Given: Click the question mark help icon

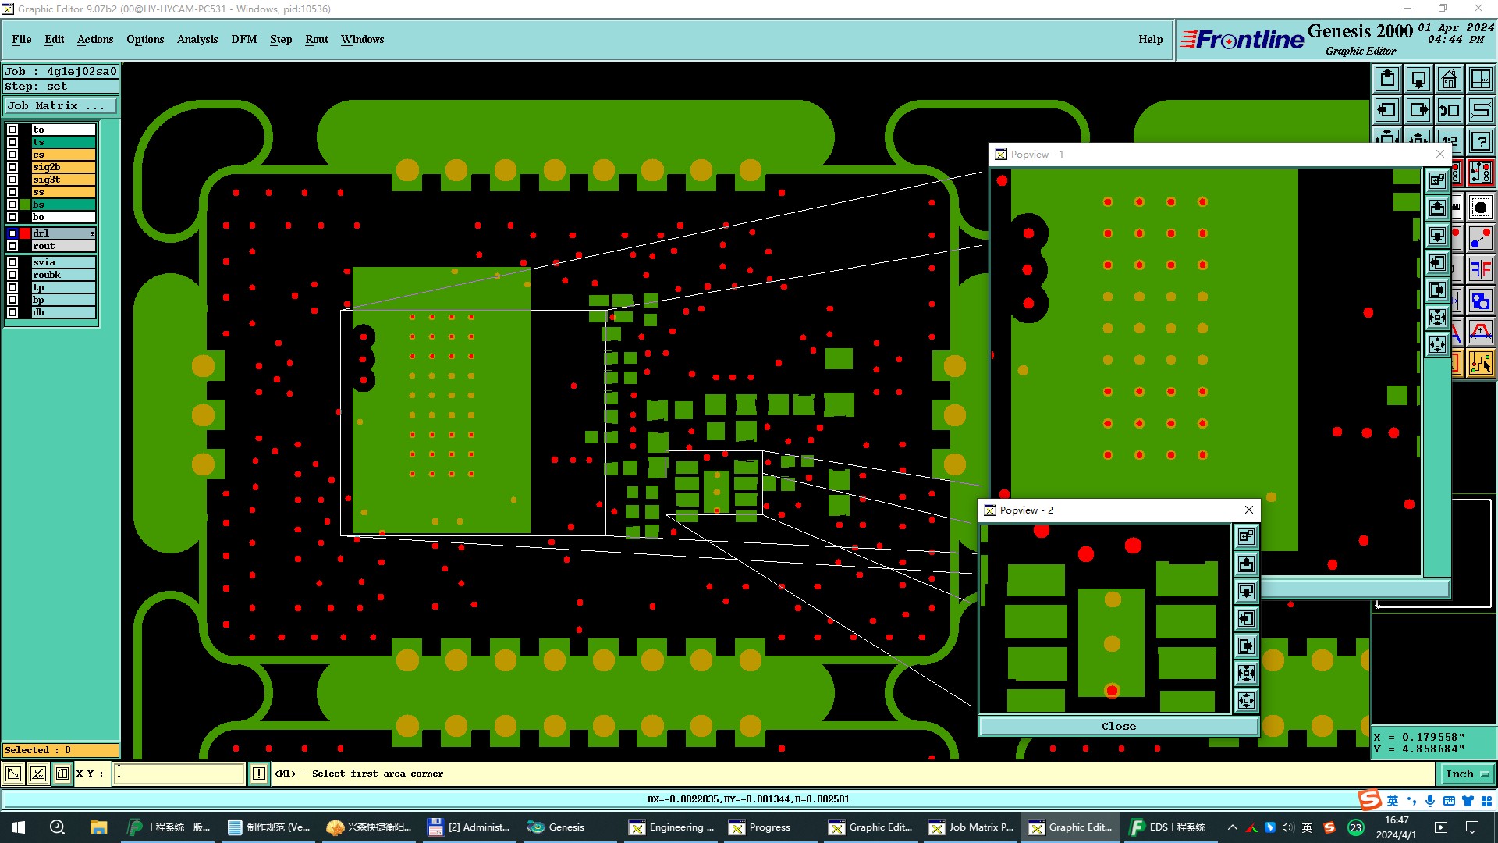Looking at the screenshot, I should pos(1481,141).
